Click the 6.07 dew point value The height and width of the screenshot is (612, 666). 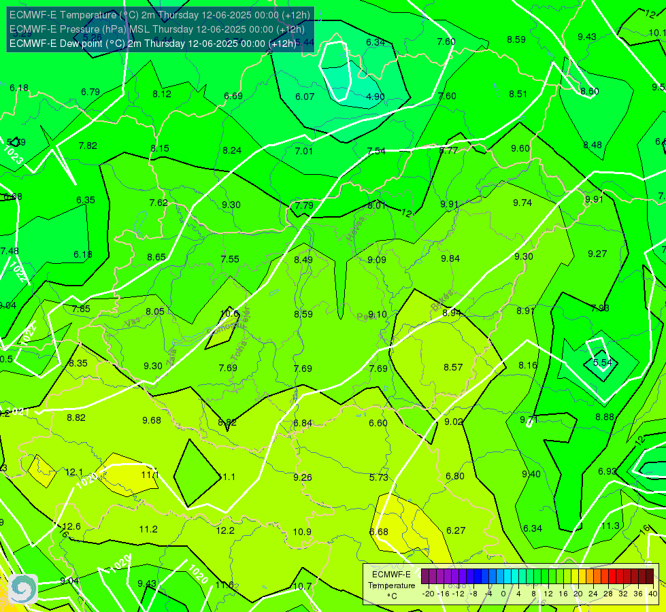305,97
